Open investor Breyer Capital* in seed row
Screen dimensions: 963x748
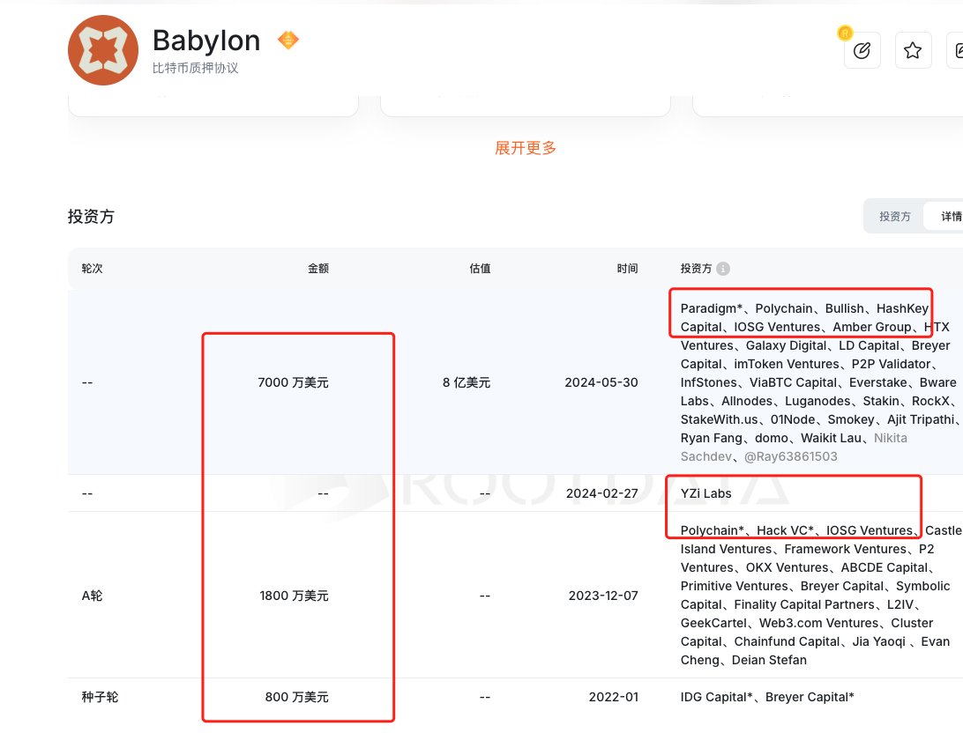[810, 697]
